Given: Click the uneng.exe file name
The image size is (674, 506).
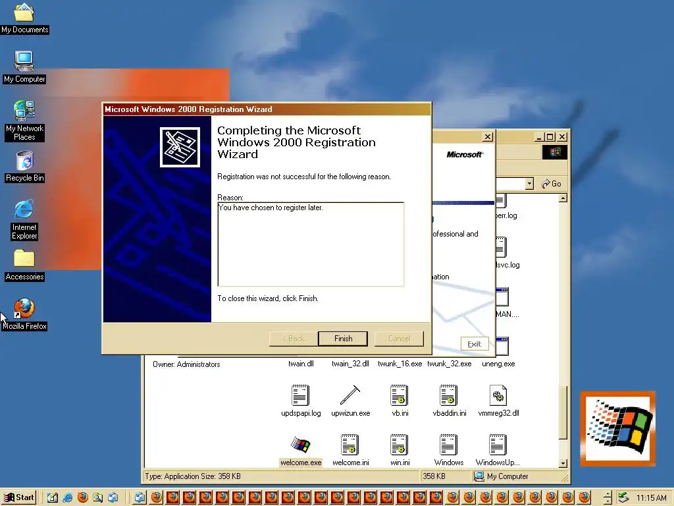Looking at the screenshot, I should (x=498, y=364).
